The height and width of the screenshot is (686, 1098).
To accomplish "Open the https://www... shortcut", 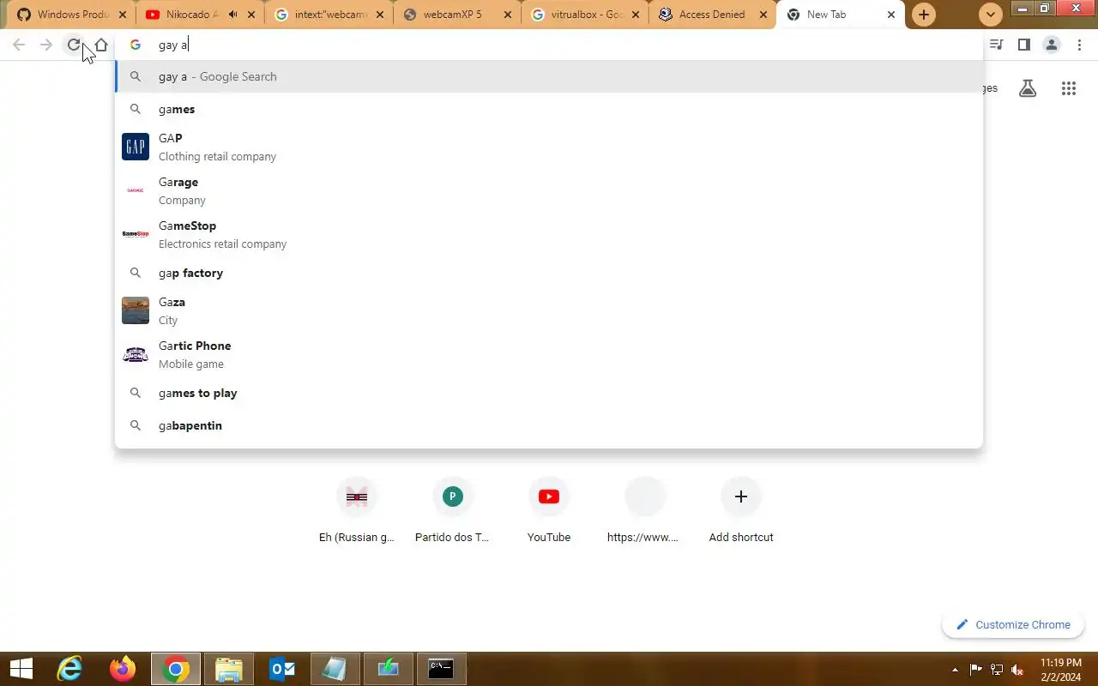I will (643, 511).
